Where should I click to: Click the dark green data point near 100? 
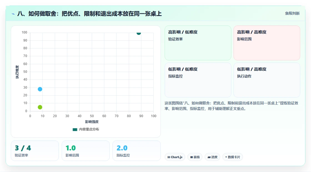pyautogui.click(x=139, y=33)
